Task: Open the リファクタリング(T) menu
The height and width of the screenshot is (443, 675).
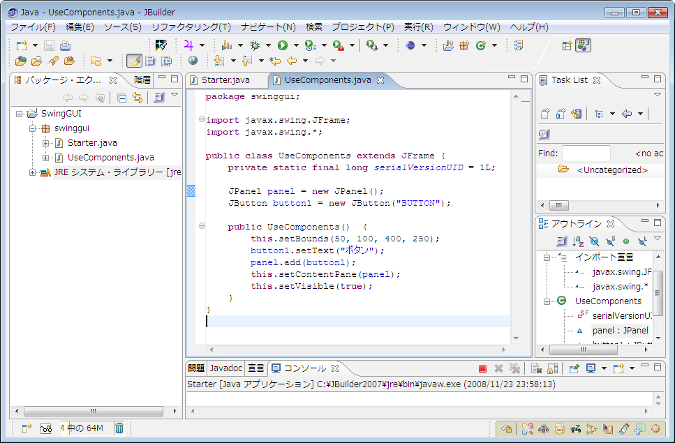Action: (x=191, y=27)
